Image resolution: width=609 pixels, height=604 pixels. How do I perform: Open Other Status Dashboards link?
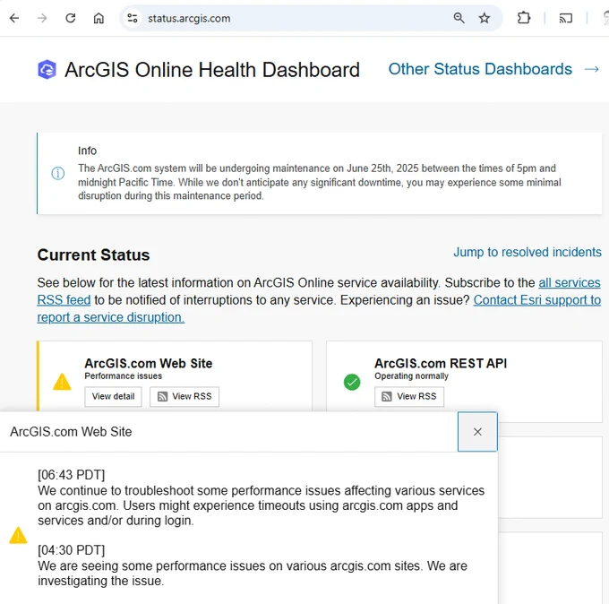(480, 69)
